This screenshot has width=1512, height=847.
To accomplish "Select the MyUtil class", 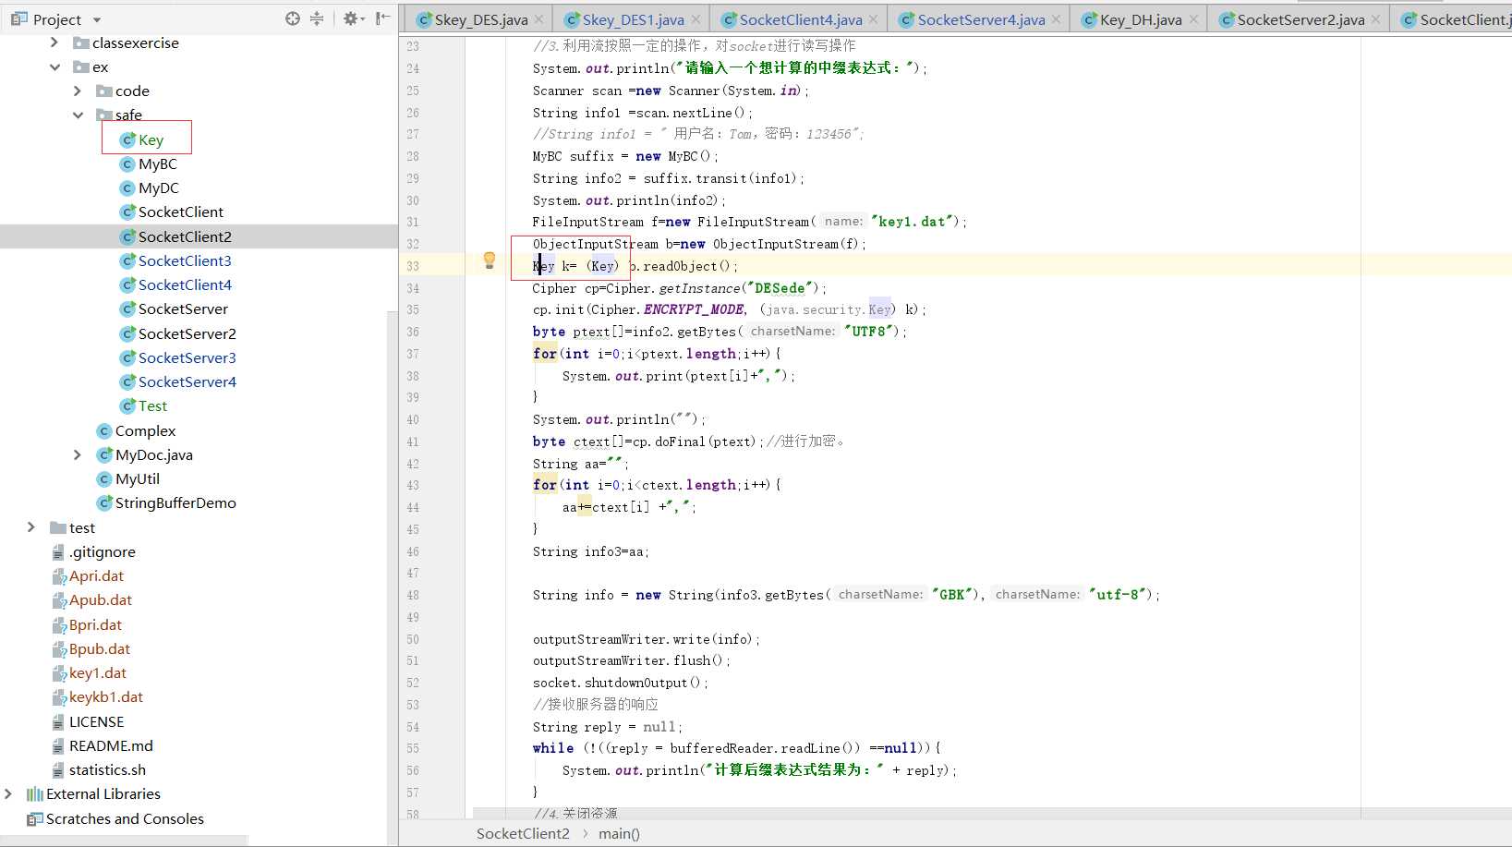I will click(137, 478).
